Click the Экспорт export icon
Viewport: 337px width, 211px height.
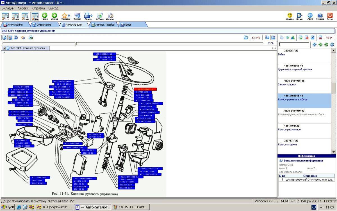[77, 16]
